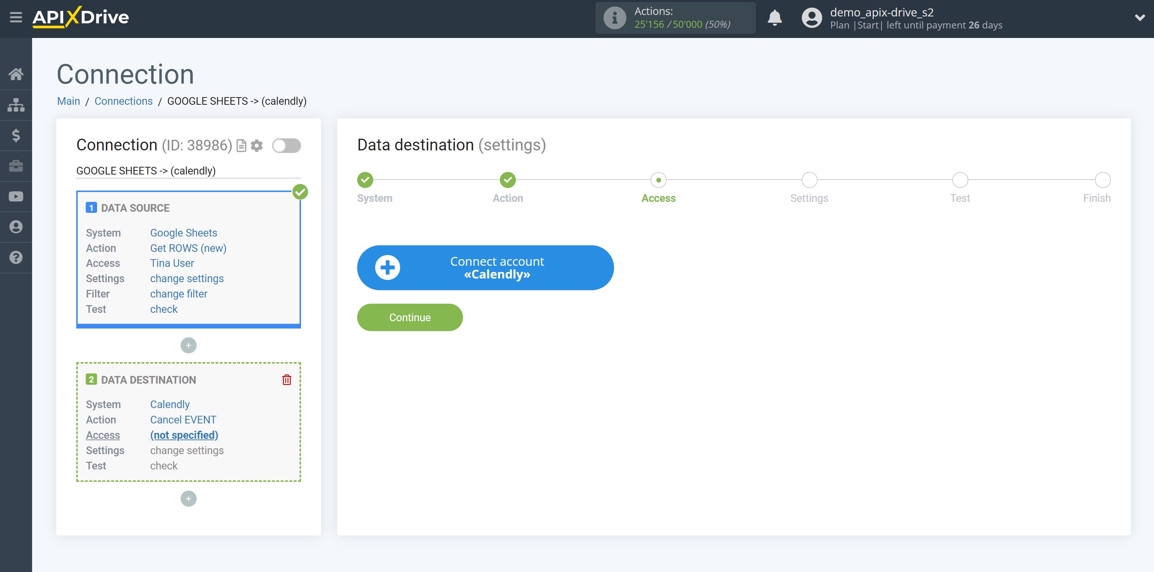Open the Main breadcrumb link
The height and width of the screenshot is (572, 1154).
(x=68, y=101)
